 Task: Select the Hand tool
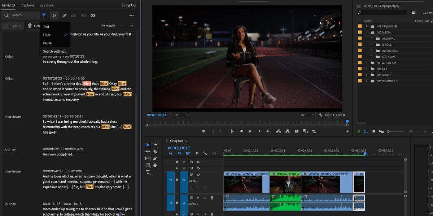coord(155,165)
